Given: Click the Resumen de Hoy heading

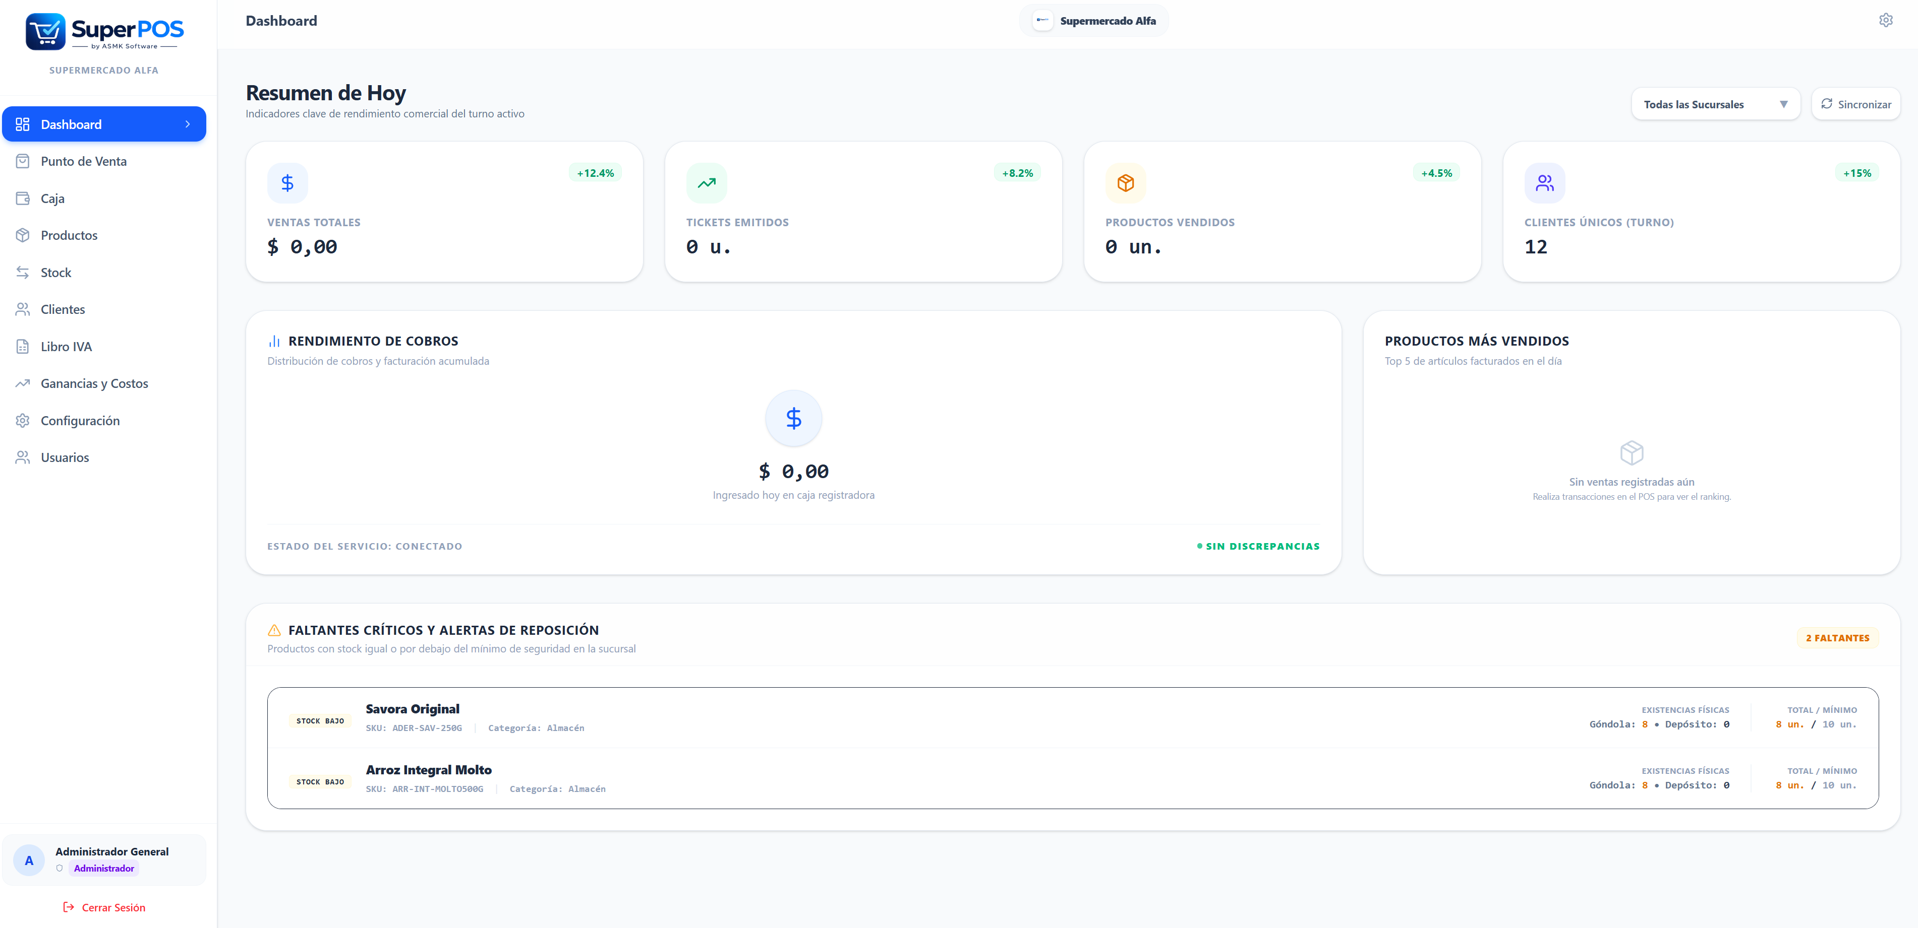Looking at the screenshot, I should pos(325,93).
